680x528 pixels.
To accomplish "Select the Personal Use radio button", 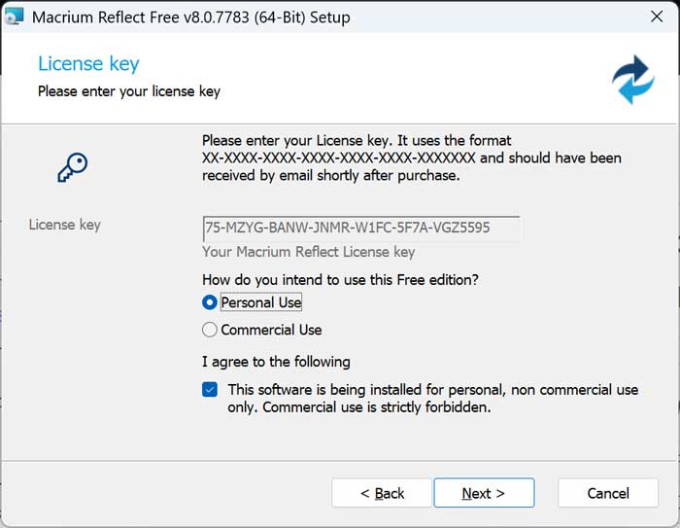I will coord(210,302).
